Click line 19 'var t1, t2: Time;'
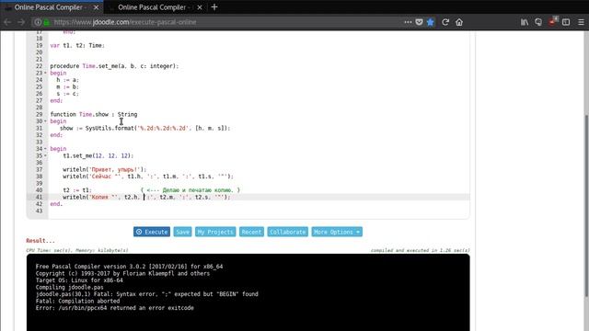This screenshot has width=589, height=331. [x=77, y=45]
